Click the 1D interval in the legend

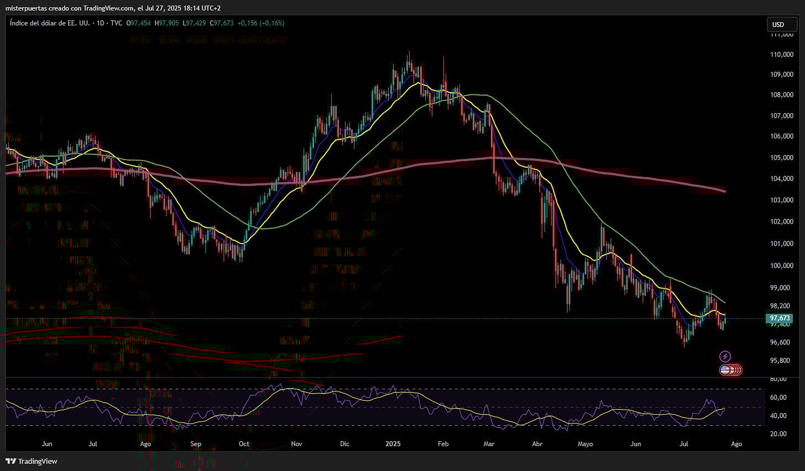101,23
